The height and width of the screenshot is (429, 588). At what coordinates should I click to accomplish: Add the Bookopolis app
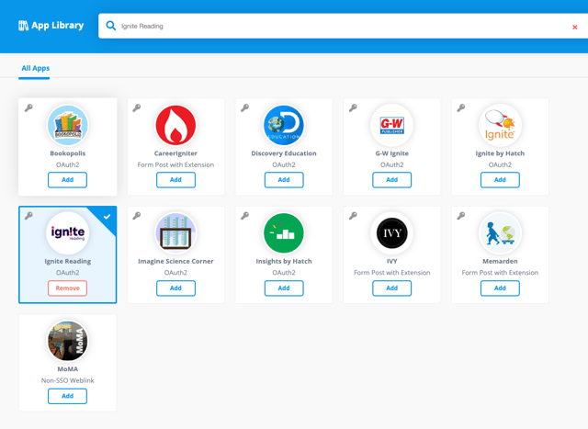67,180
